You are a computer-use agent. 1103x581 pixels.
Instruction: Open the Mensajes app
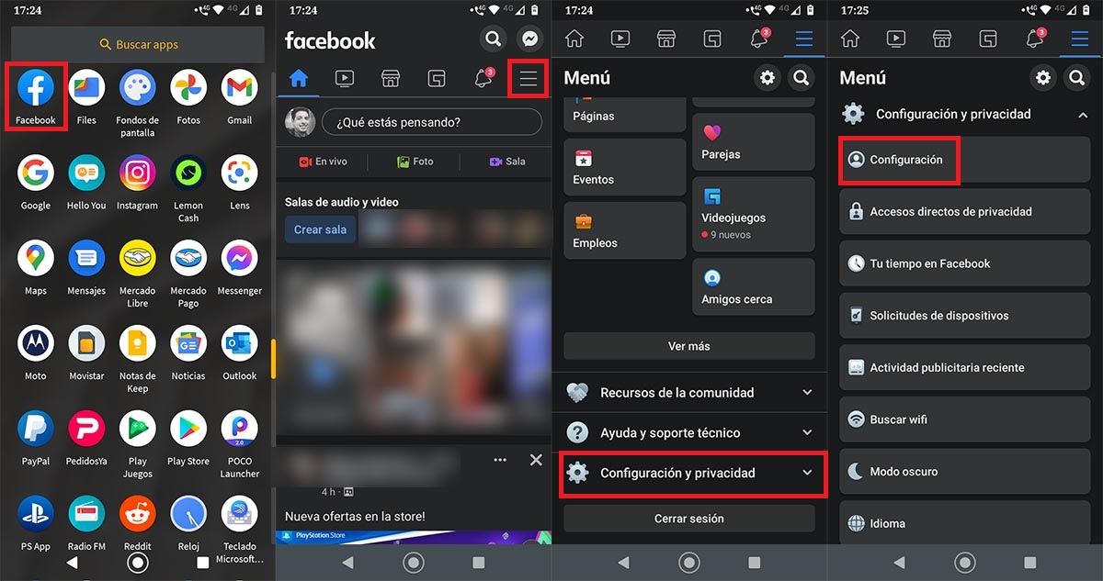(x=86, y=258)
